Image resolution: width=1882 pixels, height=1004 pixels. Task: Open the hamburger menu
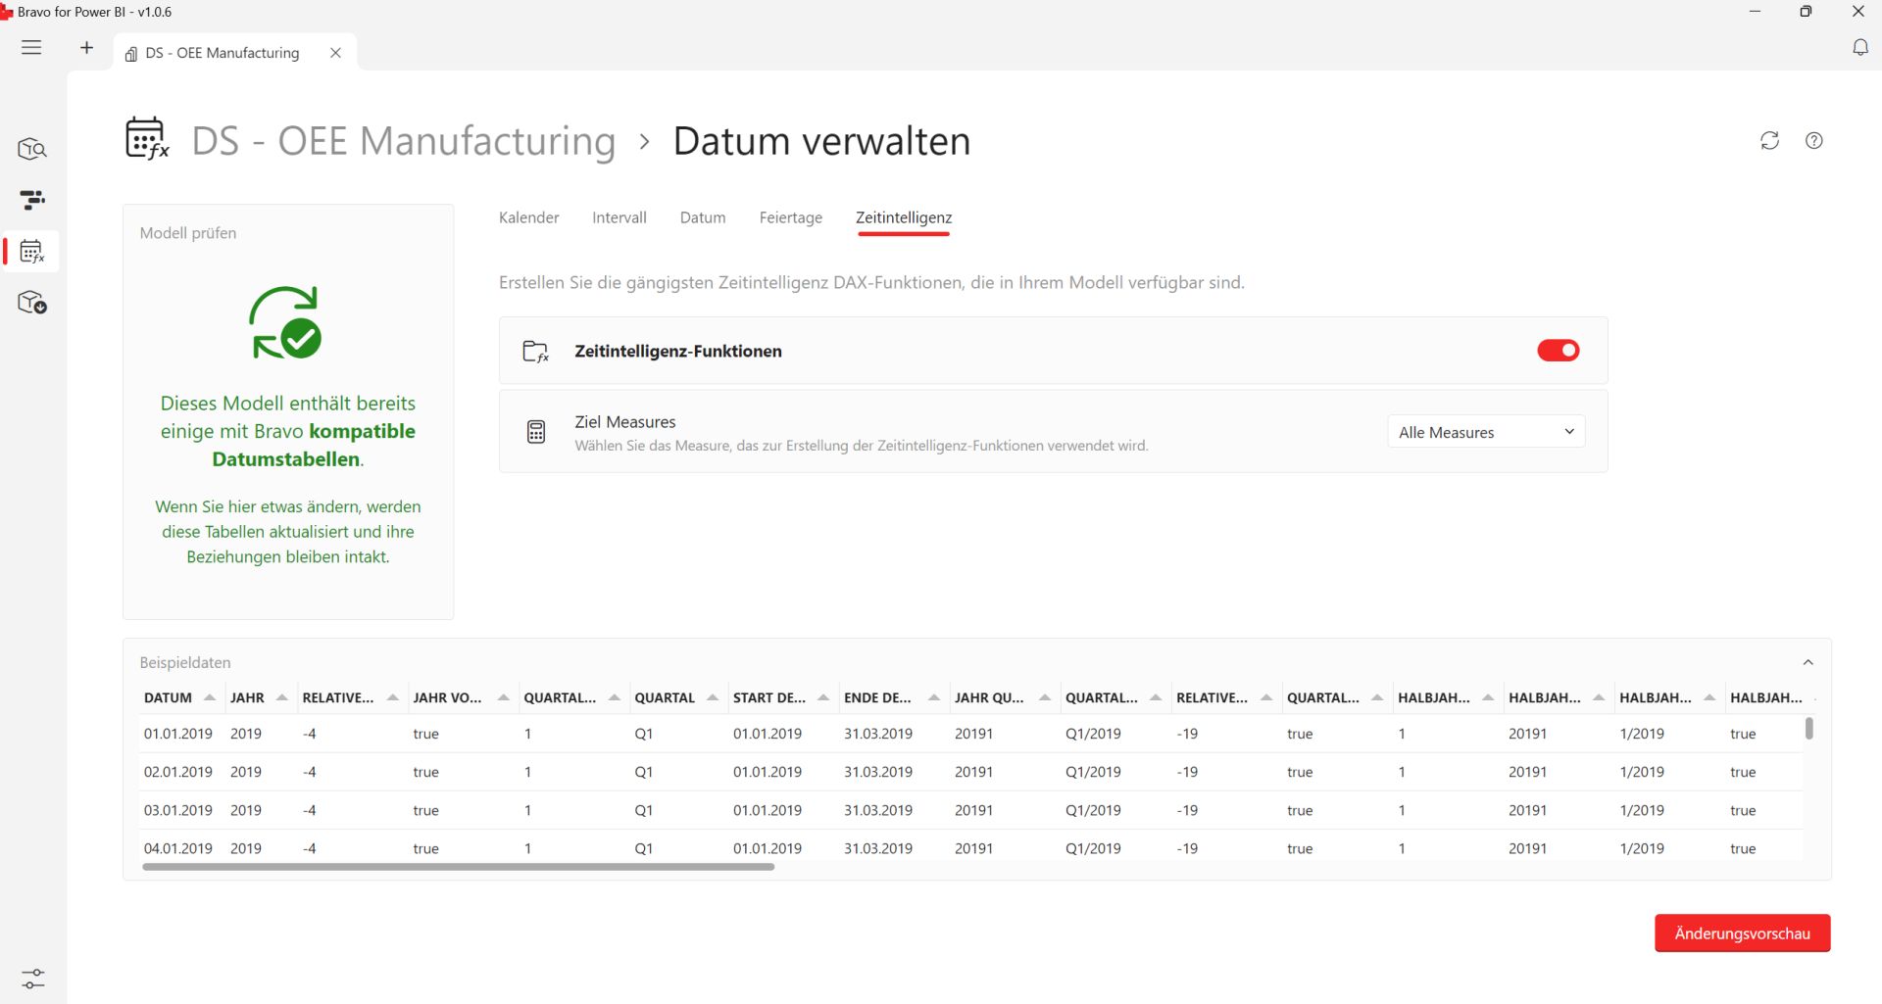(x=31, y=47)
